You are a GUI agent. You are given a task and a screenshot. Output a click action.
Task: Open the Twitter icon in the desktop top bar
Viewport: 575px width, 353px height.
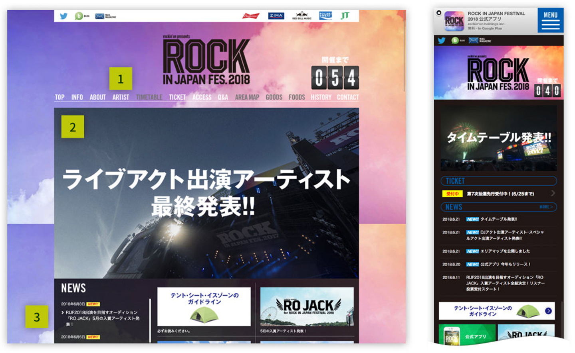tap(63, 16)
